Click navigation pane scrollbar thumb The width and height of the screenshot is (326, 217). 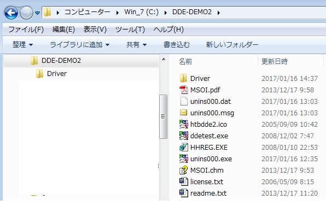click(x=163, y=116)
